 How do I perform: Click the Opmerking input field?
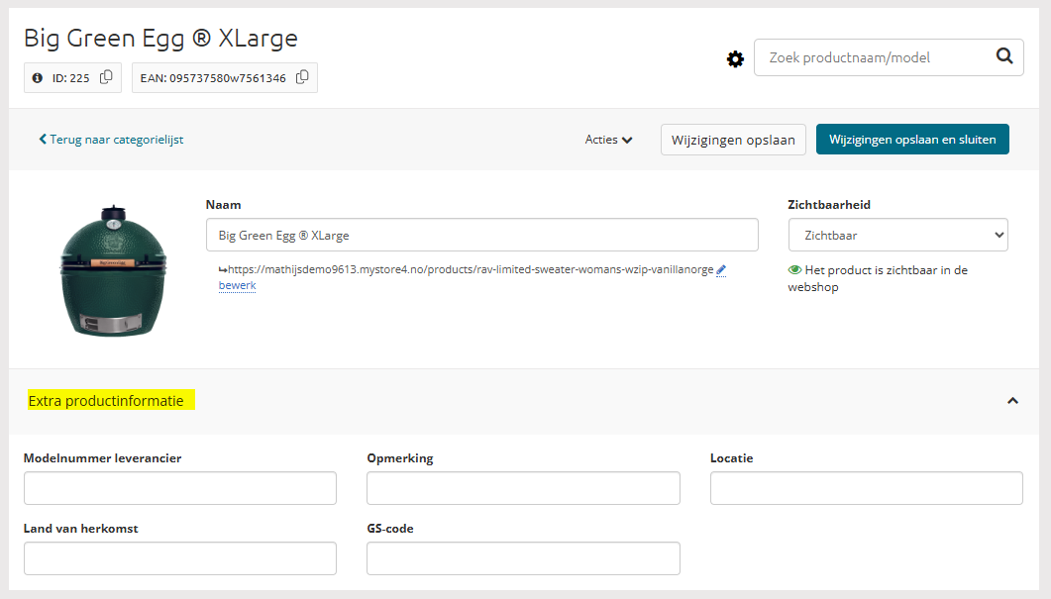(523, 488)
